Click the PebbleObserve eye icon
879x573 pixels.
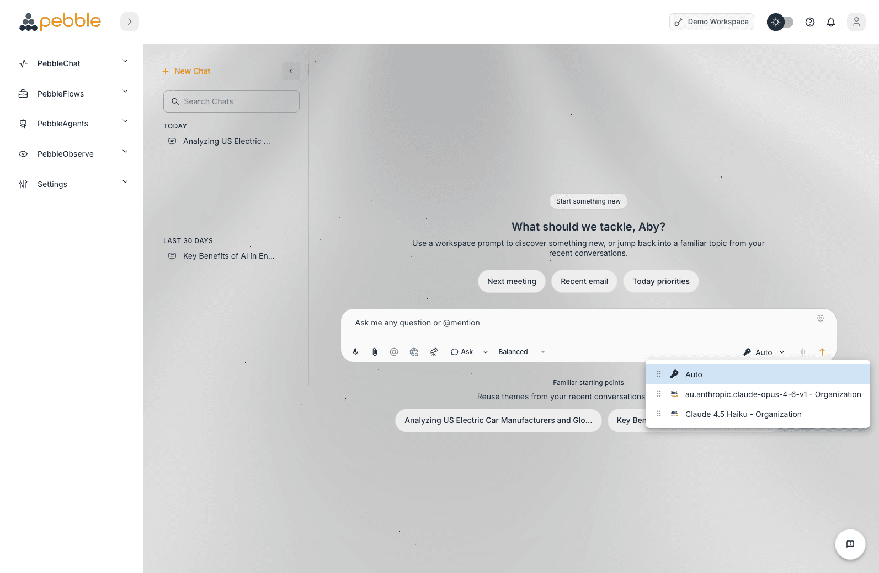(23, 154)
